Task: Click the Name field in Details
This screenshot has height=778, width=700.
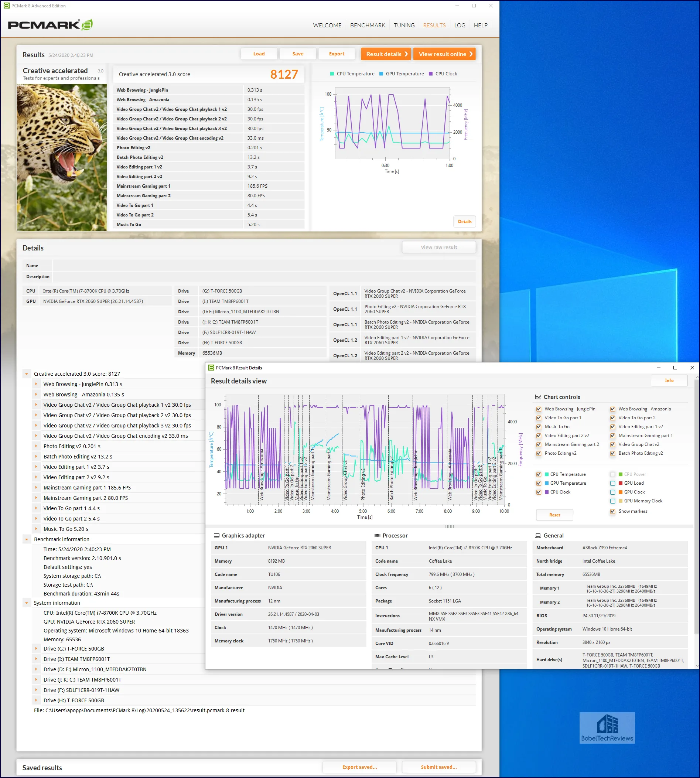Action: coord(264,265)
